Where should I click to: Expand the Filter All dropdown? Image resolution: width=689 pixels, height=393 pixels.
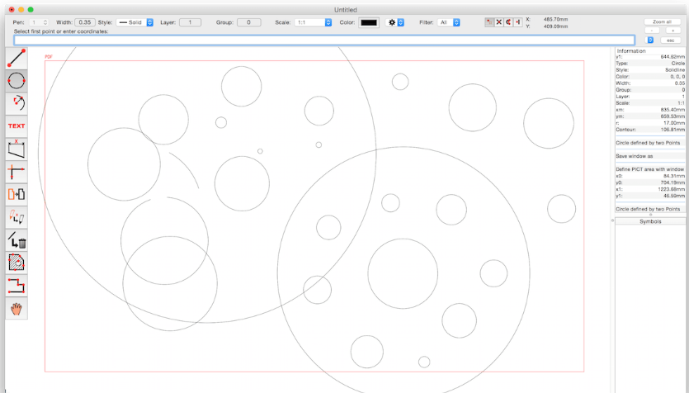point(448,22)
